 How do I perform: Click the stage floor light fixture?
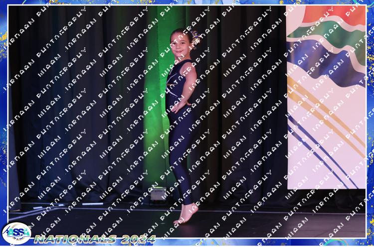point(159,194)
